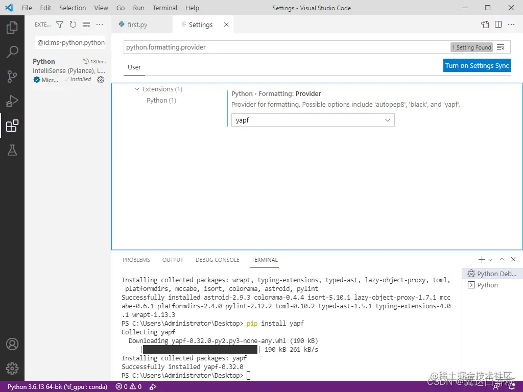The height and width of the screenshot is (392, 523).
Task: Clear the settings search input
Action: click(501, 47)
